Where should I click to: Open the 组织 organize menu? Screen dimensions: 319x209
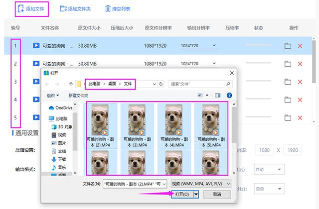53,96
